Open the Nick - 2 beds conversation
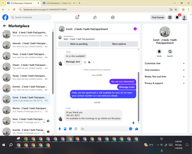Image resolution: width=192 pixels, height=154 pixels. 26,34
